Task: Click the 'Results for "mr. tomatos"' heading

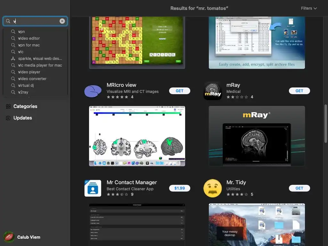Action: pos(199,8)
